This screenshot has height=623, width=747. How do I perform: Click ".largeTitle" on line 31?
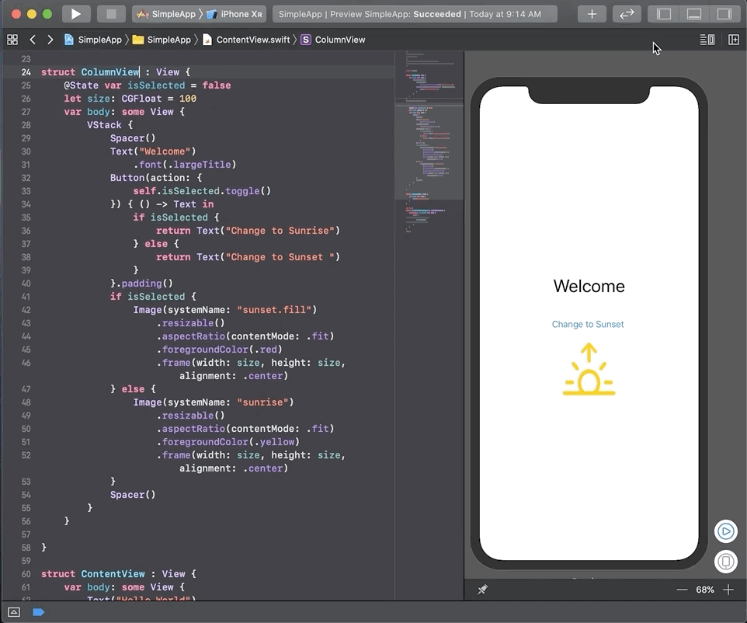(x=202, y=165)
